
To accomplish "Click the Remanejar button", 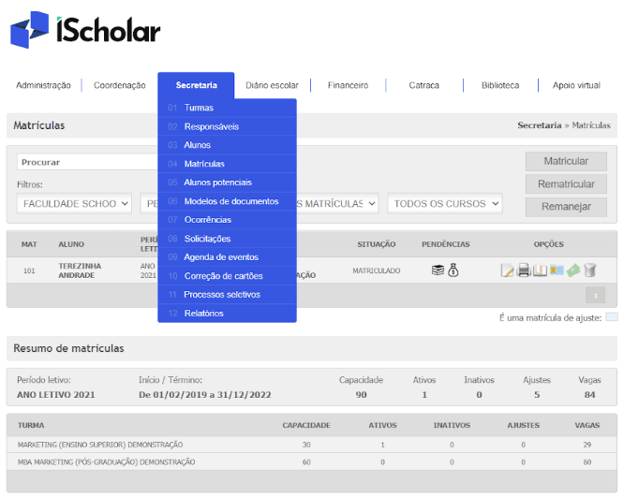I will 566,207.
